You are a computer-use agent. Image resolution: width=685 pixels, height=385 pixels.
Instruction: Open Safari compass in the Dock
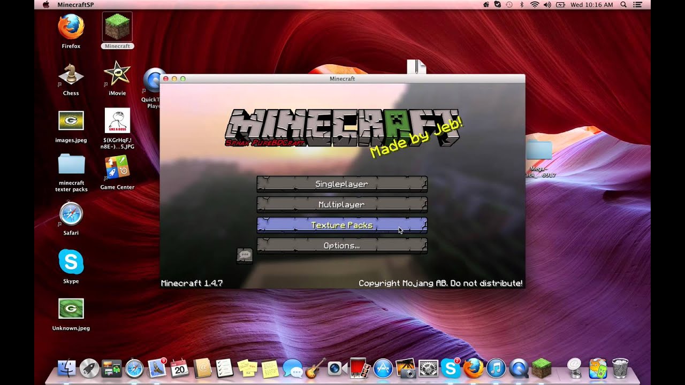pos(134,368)
